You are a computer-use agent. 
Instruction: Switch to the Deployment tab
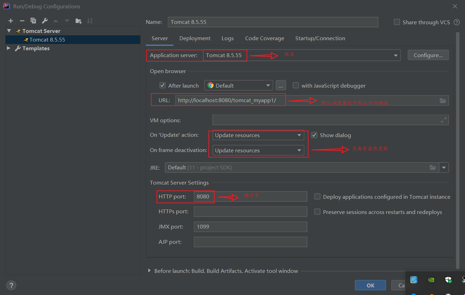pos(195,38)
